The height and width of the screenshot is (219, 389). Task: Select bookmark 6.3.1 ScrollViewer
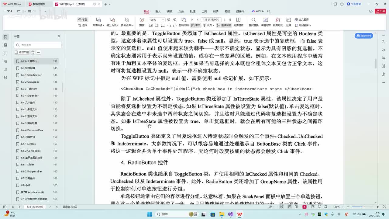pyautogui.click(x=36, y=75)
